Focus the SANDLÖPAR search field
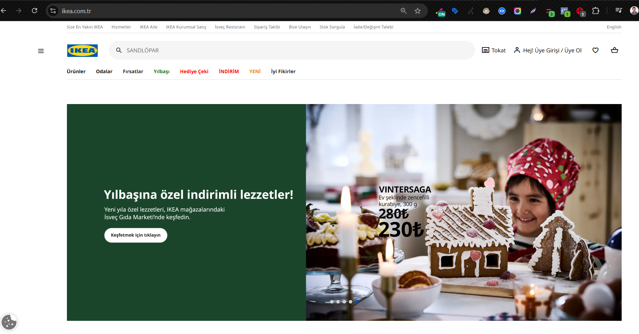Viewport: 639px width, 334px height. 292,50
